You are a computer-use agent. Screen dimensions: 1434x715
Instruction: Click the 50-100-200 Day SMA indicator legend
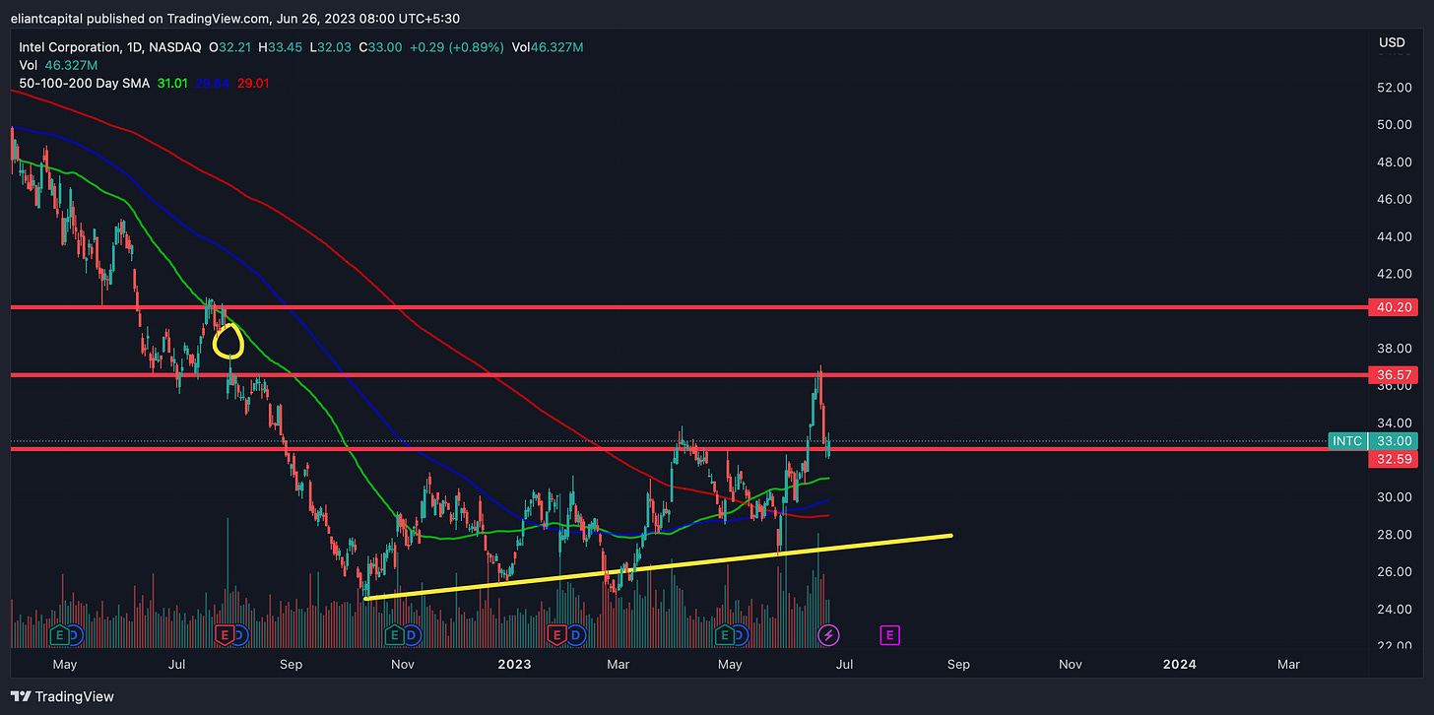click(x=85, y=84)
